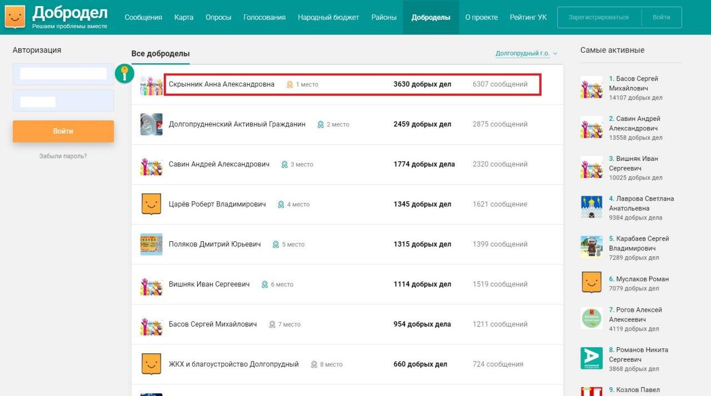Open the Сообщения menu item
Image resolution: width=711 pixels, height=396 pixels.
(x=143, y=17)
